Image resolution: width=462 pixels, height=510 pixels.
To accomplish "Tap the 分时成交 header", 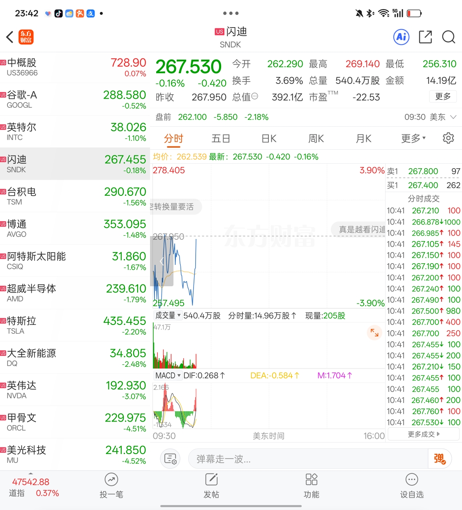I will tap(423, 199).
